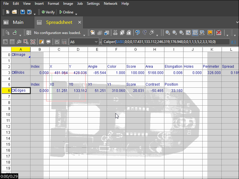Click the Save job floppy disk icon

[x=23, y=12]
